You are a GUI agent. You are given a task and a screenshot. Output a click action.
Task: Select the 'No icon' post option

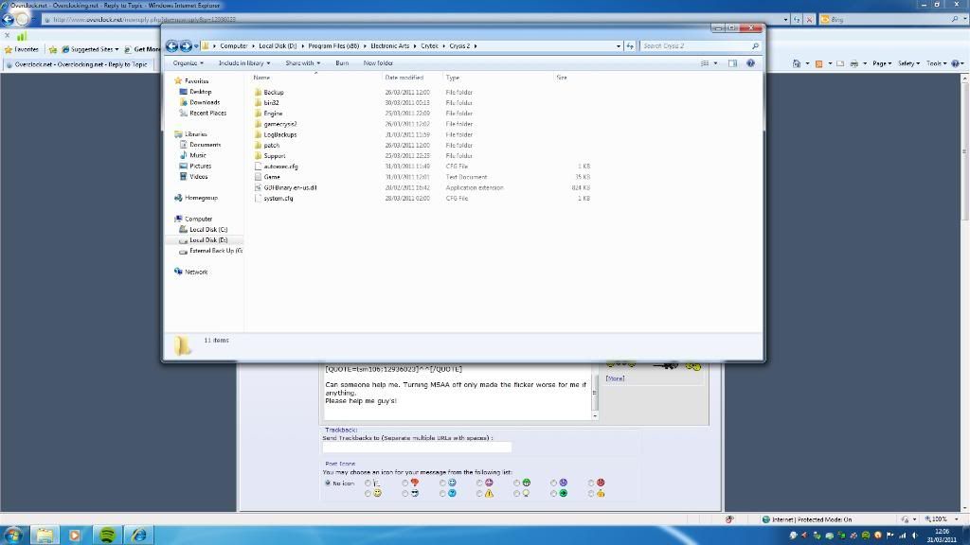[x=328, y=483]
